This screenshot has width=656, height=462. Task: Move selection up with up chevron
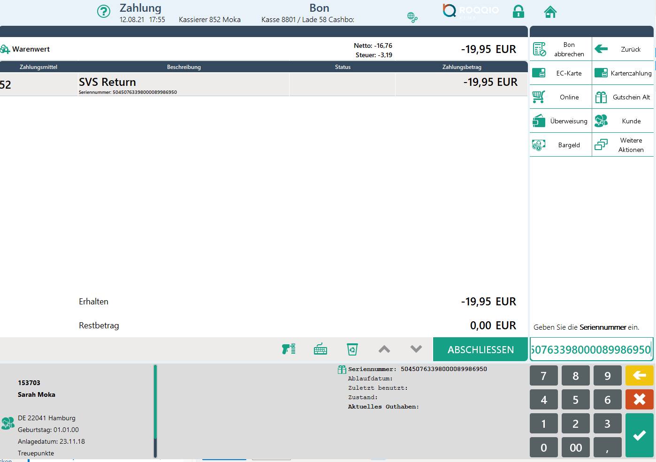pos(384,349)
